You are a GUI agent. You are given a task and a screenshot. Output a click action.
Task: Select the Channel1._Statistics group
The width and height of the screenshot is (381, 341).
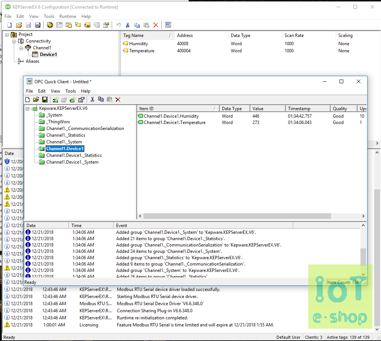66,135
